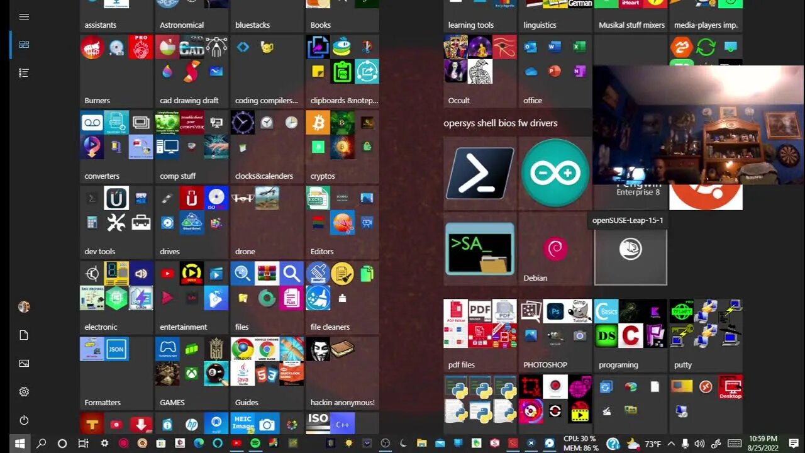
Task: Open the drone tile folder
Action: [267, 221]
